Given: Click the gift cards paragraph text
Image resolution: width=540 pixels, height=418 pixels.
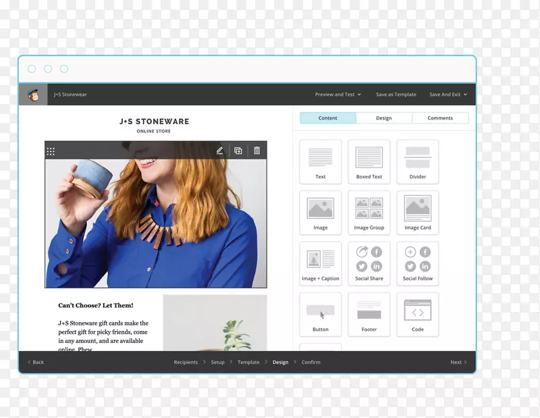Looking at the screenshot, I should click(103, 336).
